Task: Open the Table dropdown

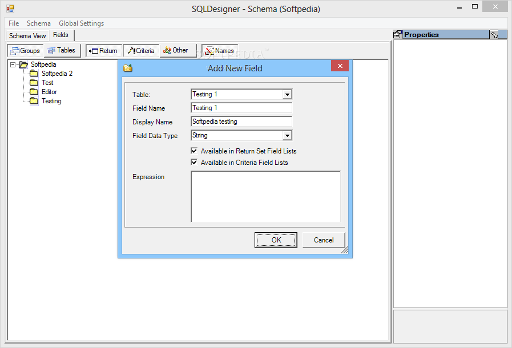Action: [x=287, y=94]
